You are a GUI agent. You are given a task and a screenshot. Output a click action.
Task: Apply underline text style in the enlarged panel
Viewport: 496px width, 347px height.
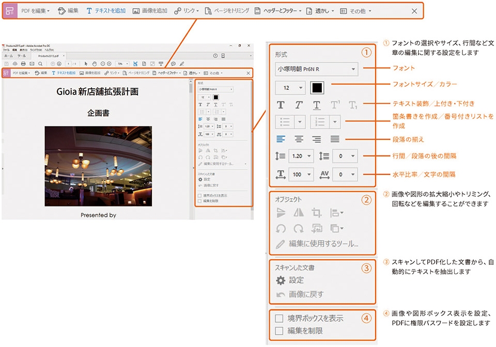click(317, 105)
